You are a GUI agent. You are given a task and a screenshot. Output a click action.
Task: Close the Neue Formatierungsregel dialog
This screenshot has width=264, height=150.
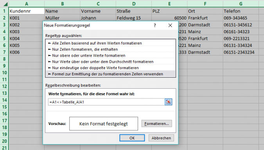click(170, 25)
